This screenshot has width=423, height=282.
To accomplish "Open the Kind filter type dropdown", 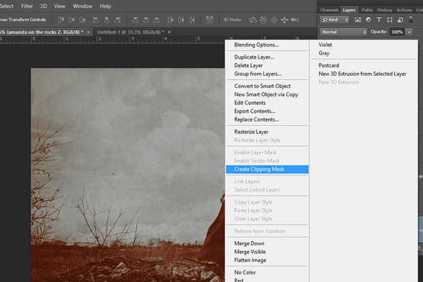I will pos(336,20).
